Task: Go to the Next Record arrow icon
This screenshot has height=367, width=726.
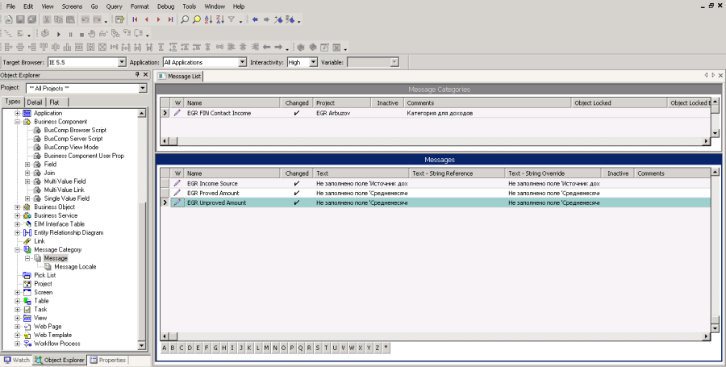Action: (158, 19)
